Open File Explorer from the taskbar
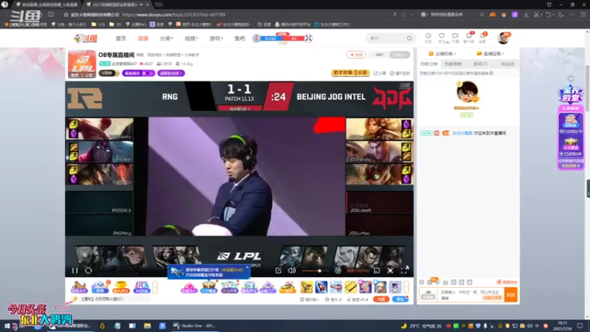This screenshot has width=590, height=332. point(147,325)
